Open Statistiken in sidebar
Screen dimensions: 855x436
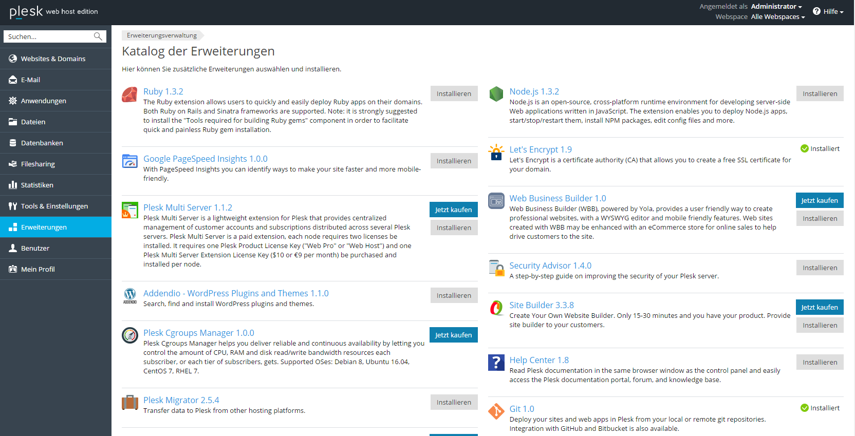point(55,185)
